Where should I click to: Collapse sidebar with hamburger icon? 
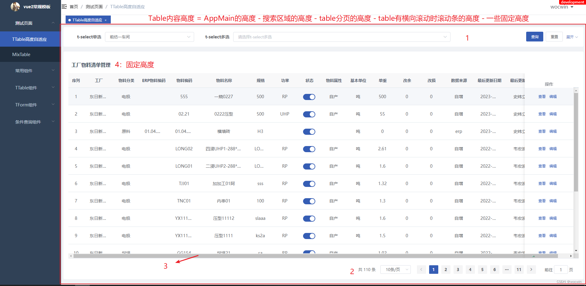point(64,6)
